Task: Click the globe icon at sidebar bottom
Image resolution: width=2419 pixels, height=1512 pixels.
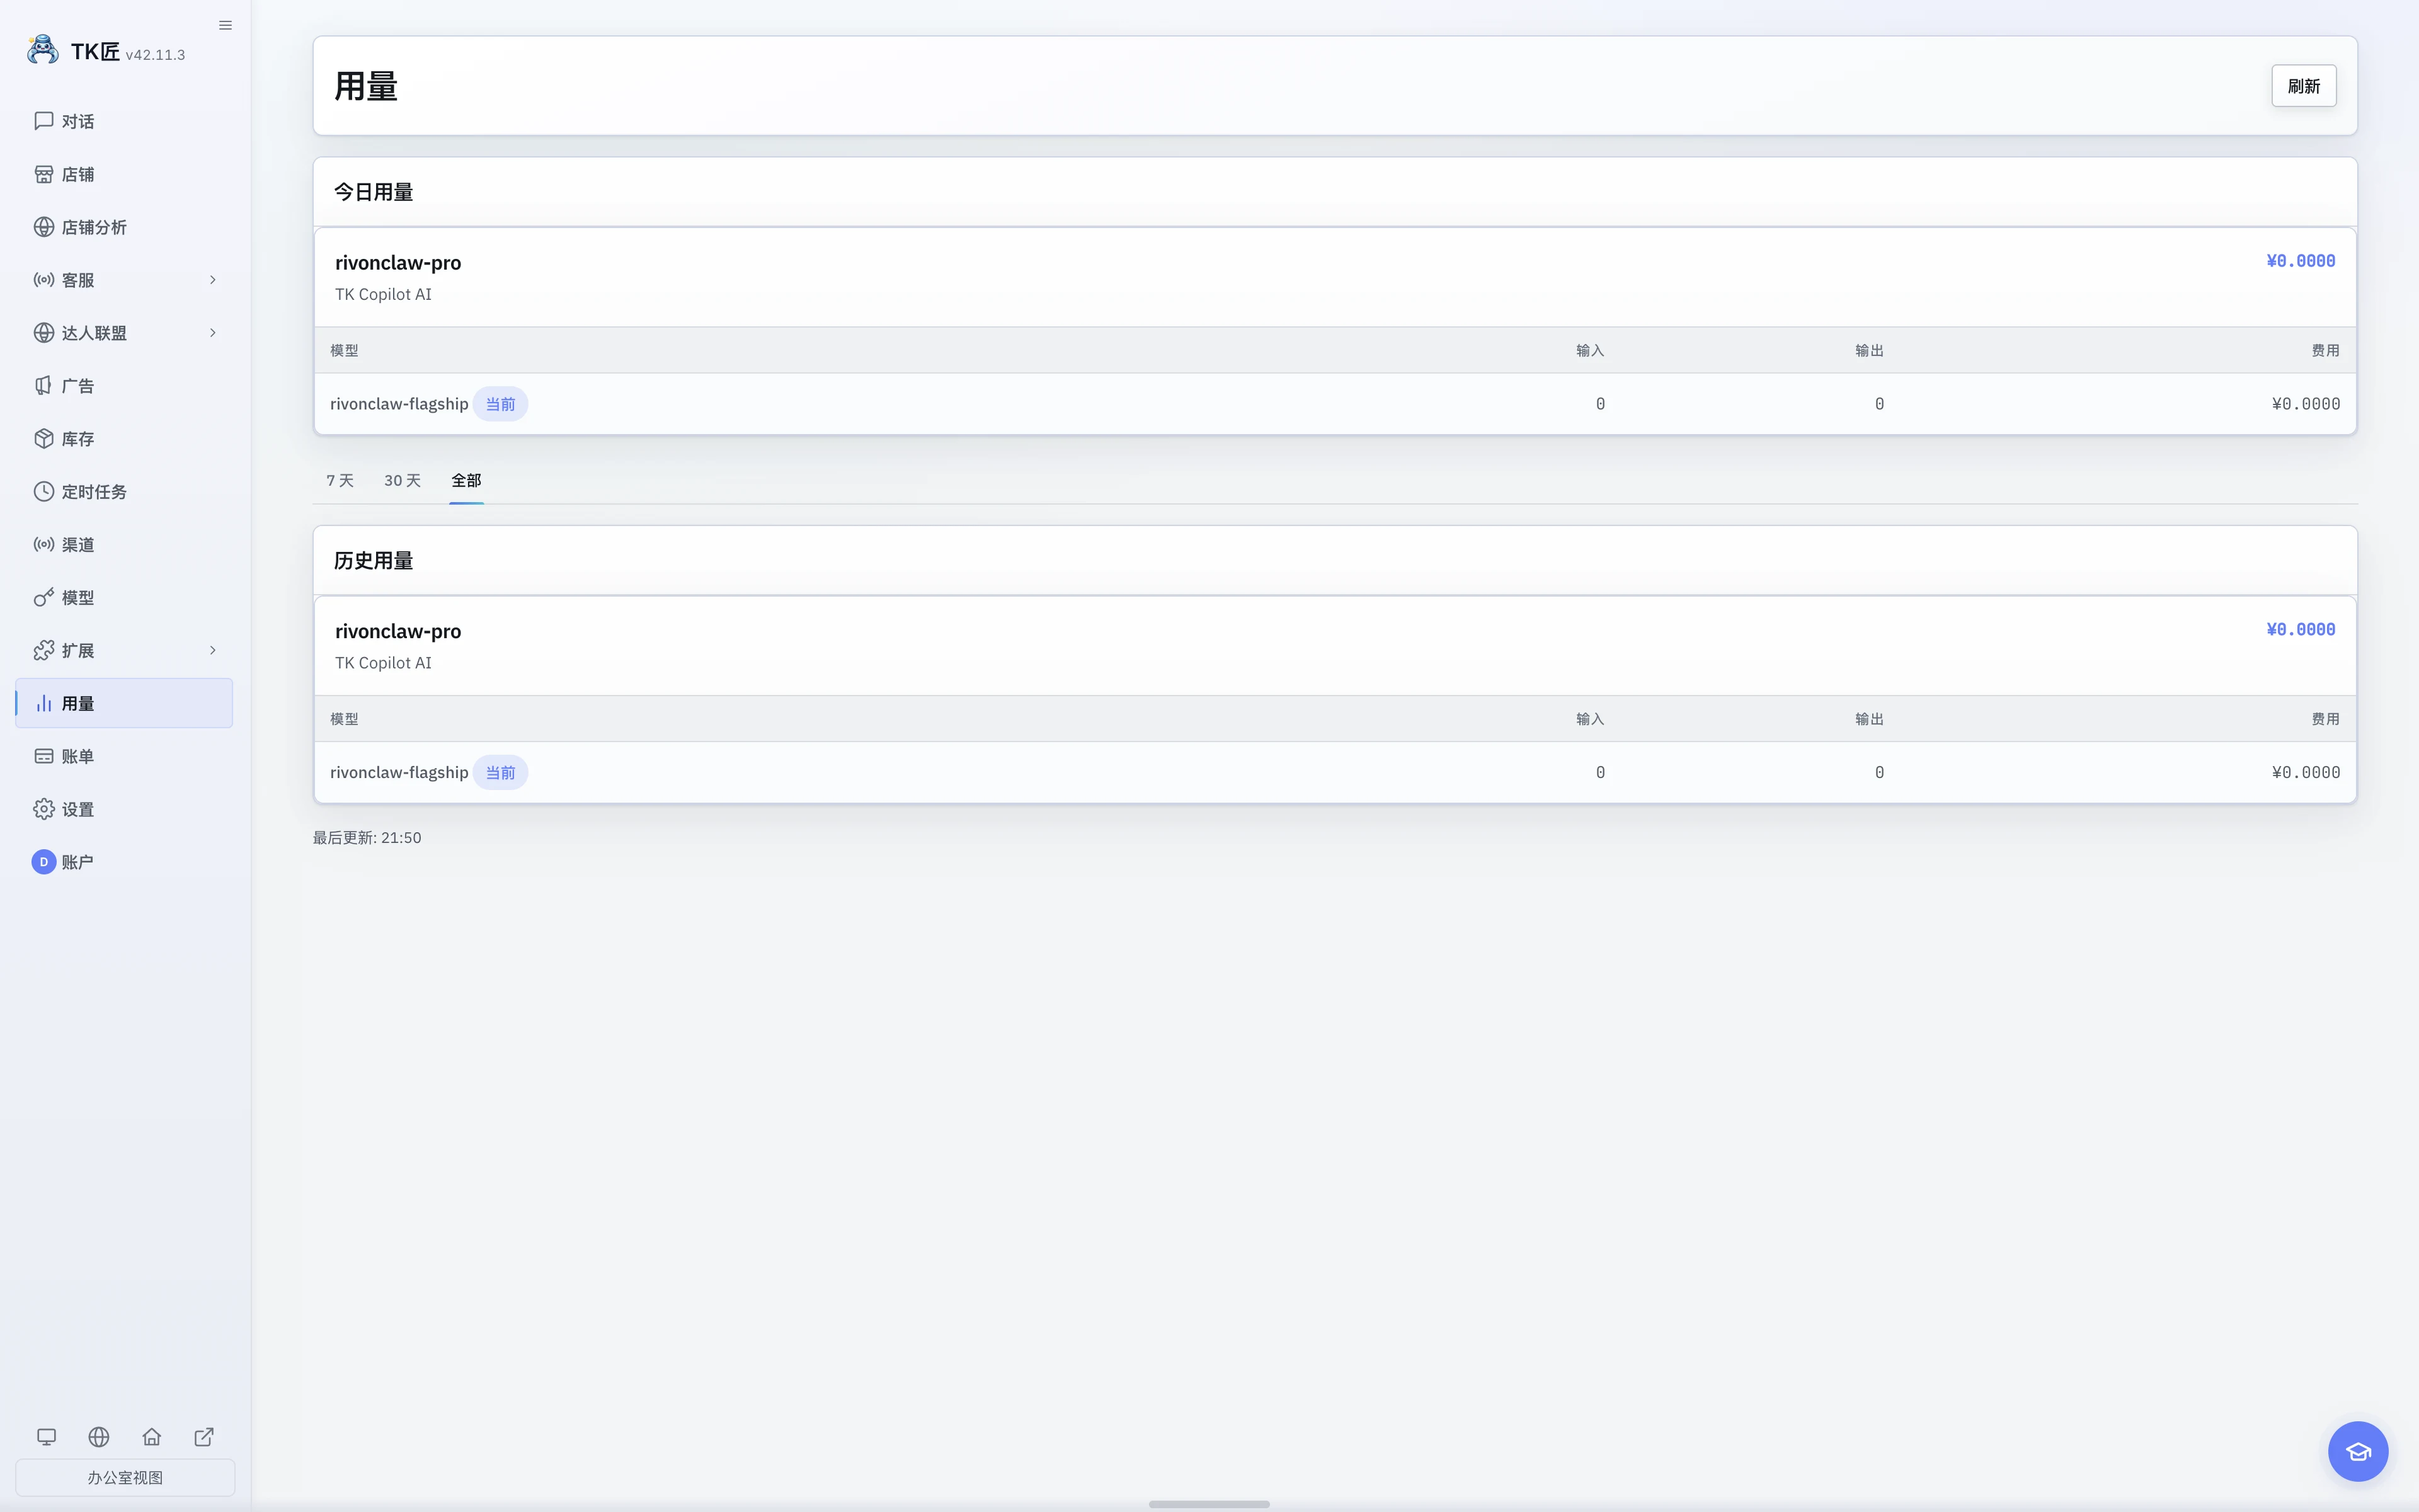Action: click(x=99, y=1437)
